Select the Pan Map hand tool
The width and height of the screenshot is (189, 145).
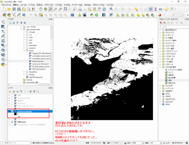(41, 9)
